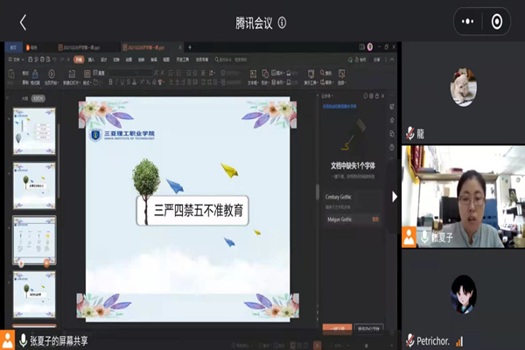
Task: Open meeting info icon beside 腾讯会议
Action: point(283,23)
